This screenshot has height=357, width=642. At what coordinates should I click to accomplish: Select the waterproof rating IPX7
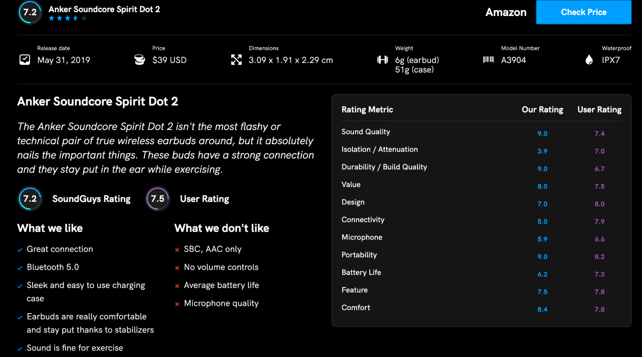[x=611, y=60]
